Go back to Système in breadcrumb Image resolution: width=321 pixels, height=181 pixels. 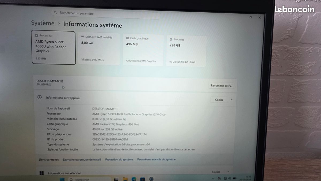(x=43, y=23)
